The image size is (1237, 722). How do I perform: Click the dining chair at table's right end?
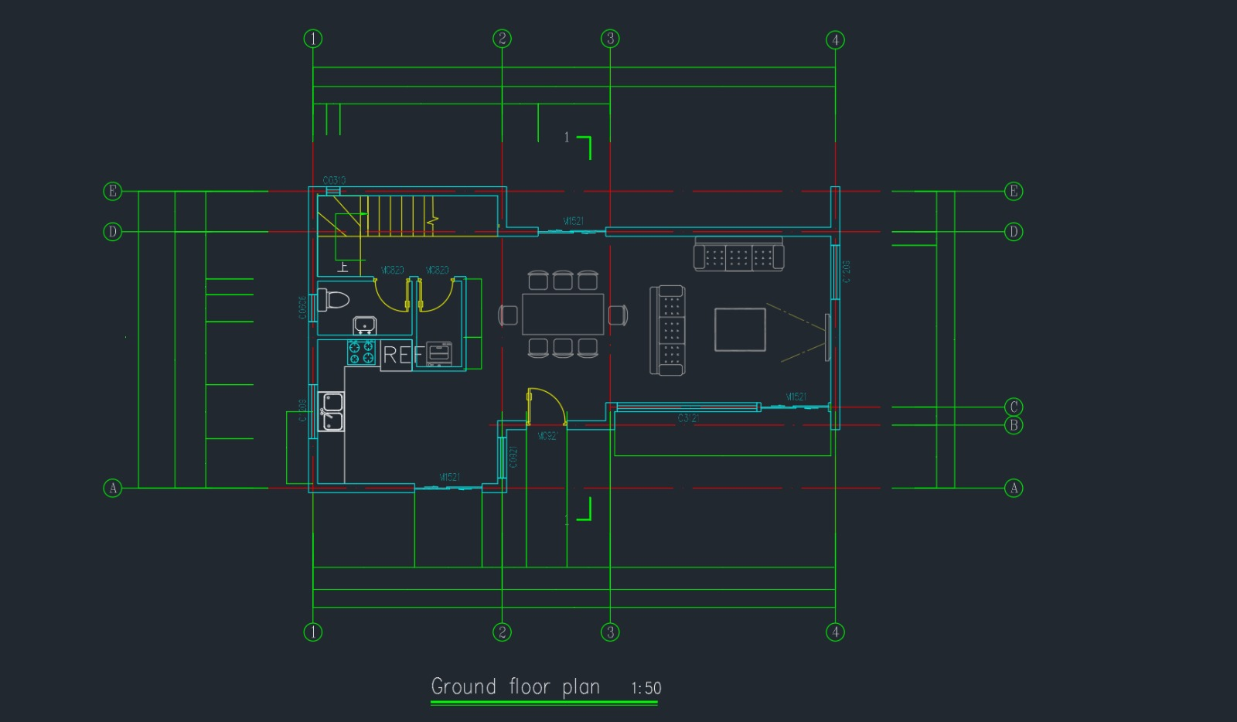[x=618, y=315]
